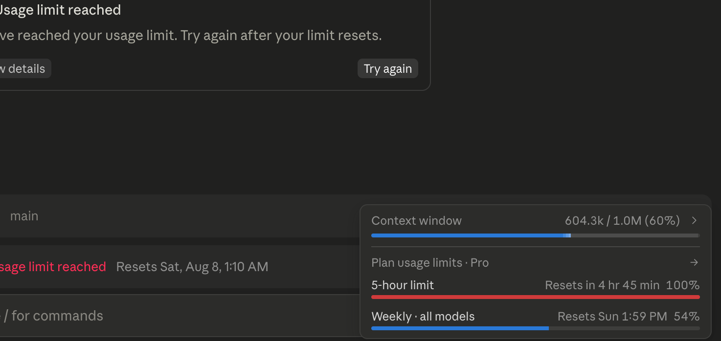The image size is (721, 341).
Task: Click the 54% weekly usage percentage
Action: point(687,317)
